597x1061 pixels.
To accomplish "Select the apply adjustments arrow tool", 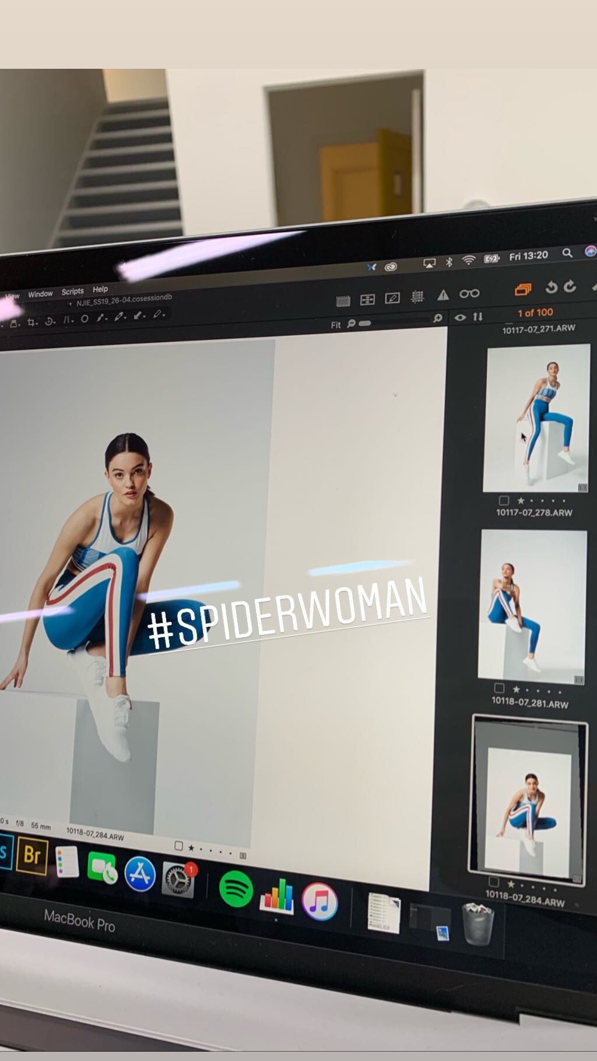I will (x=139, y=315).
